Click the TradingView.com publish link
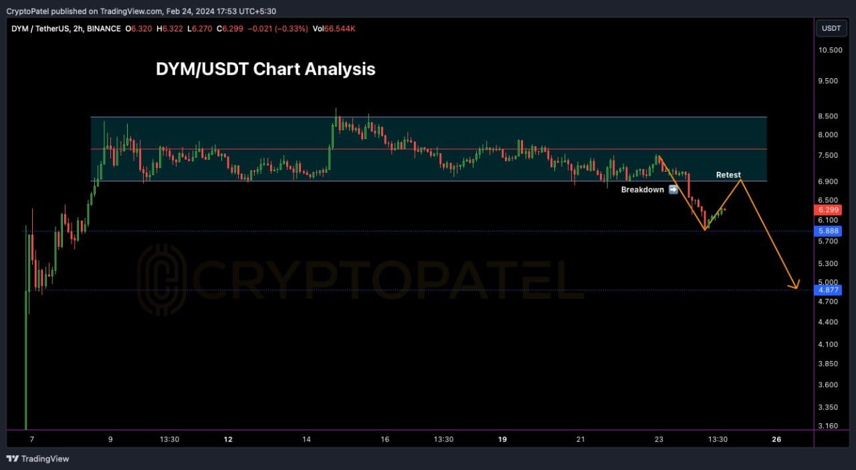The width and height of the screenshot is (856, 470). click(x=131, y=11)
